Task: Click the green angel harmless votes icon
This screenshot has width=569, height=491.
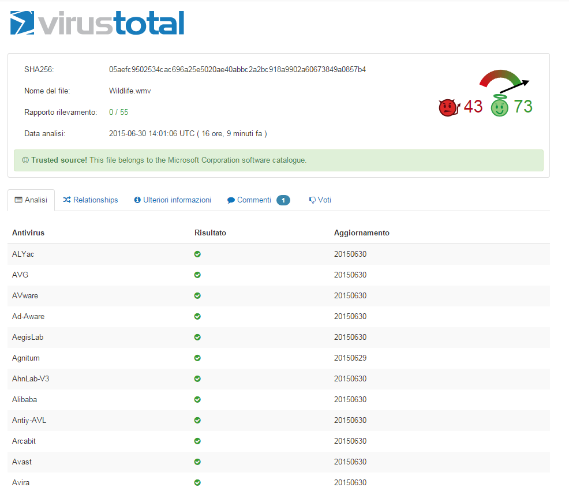Action: (500, 106)
